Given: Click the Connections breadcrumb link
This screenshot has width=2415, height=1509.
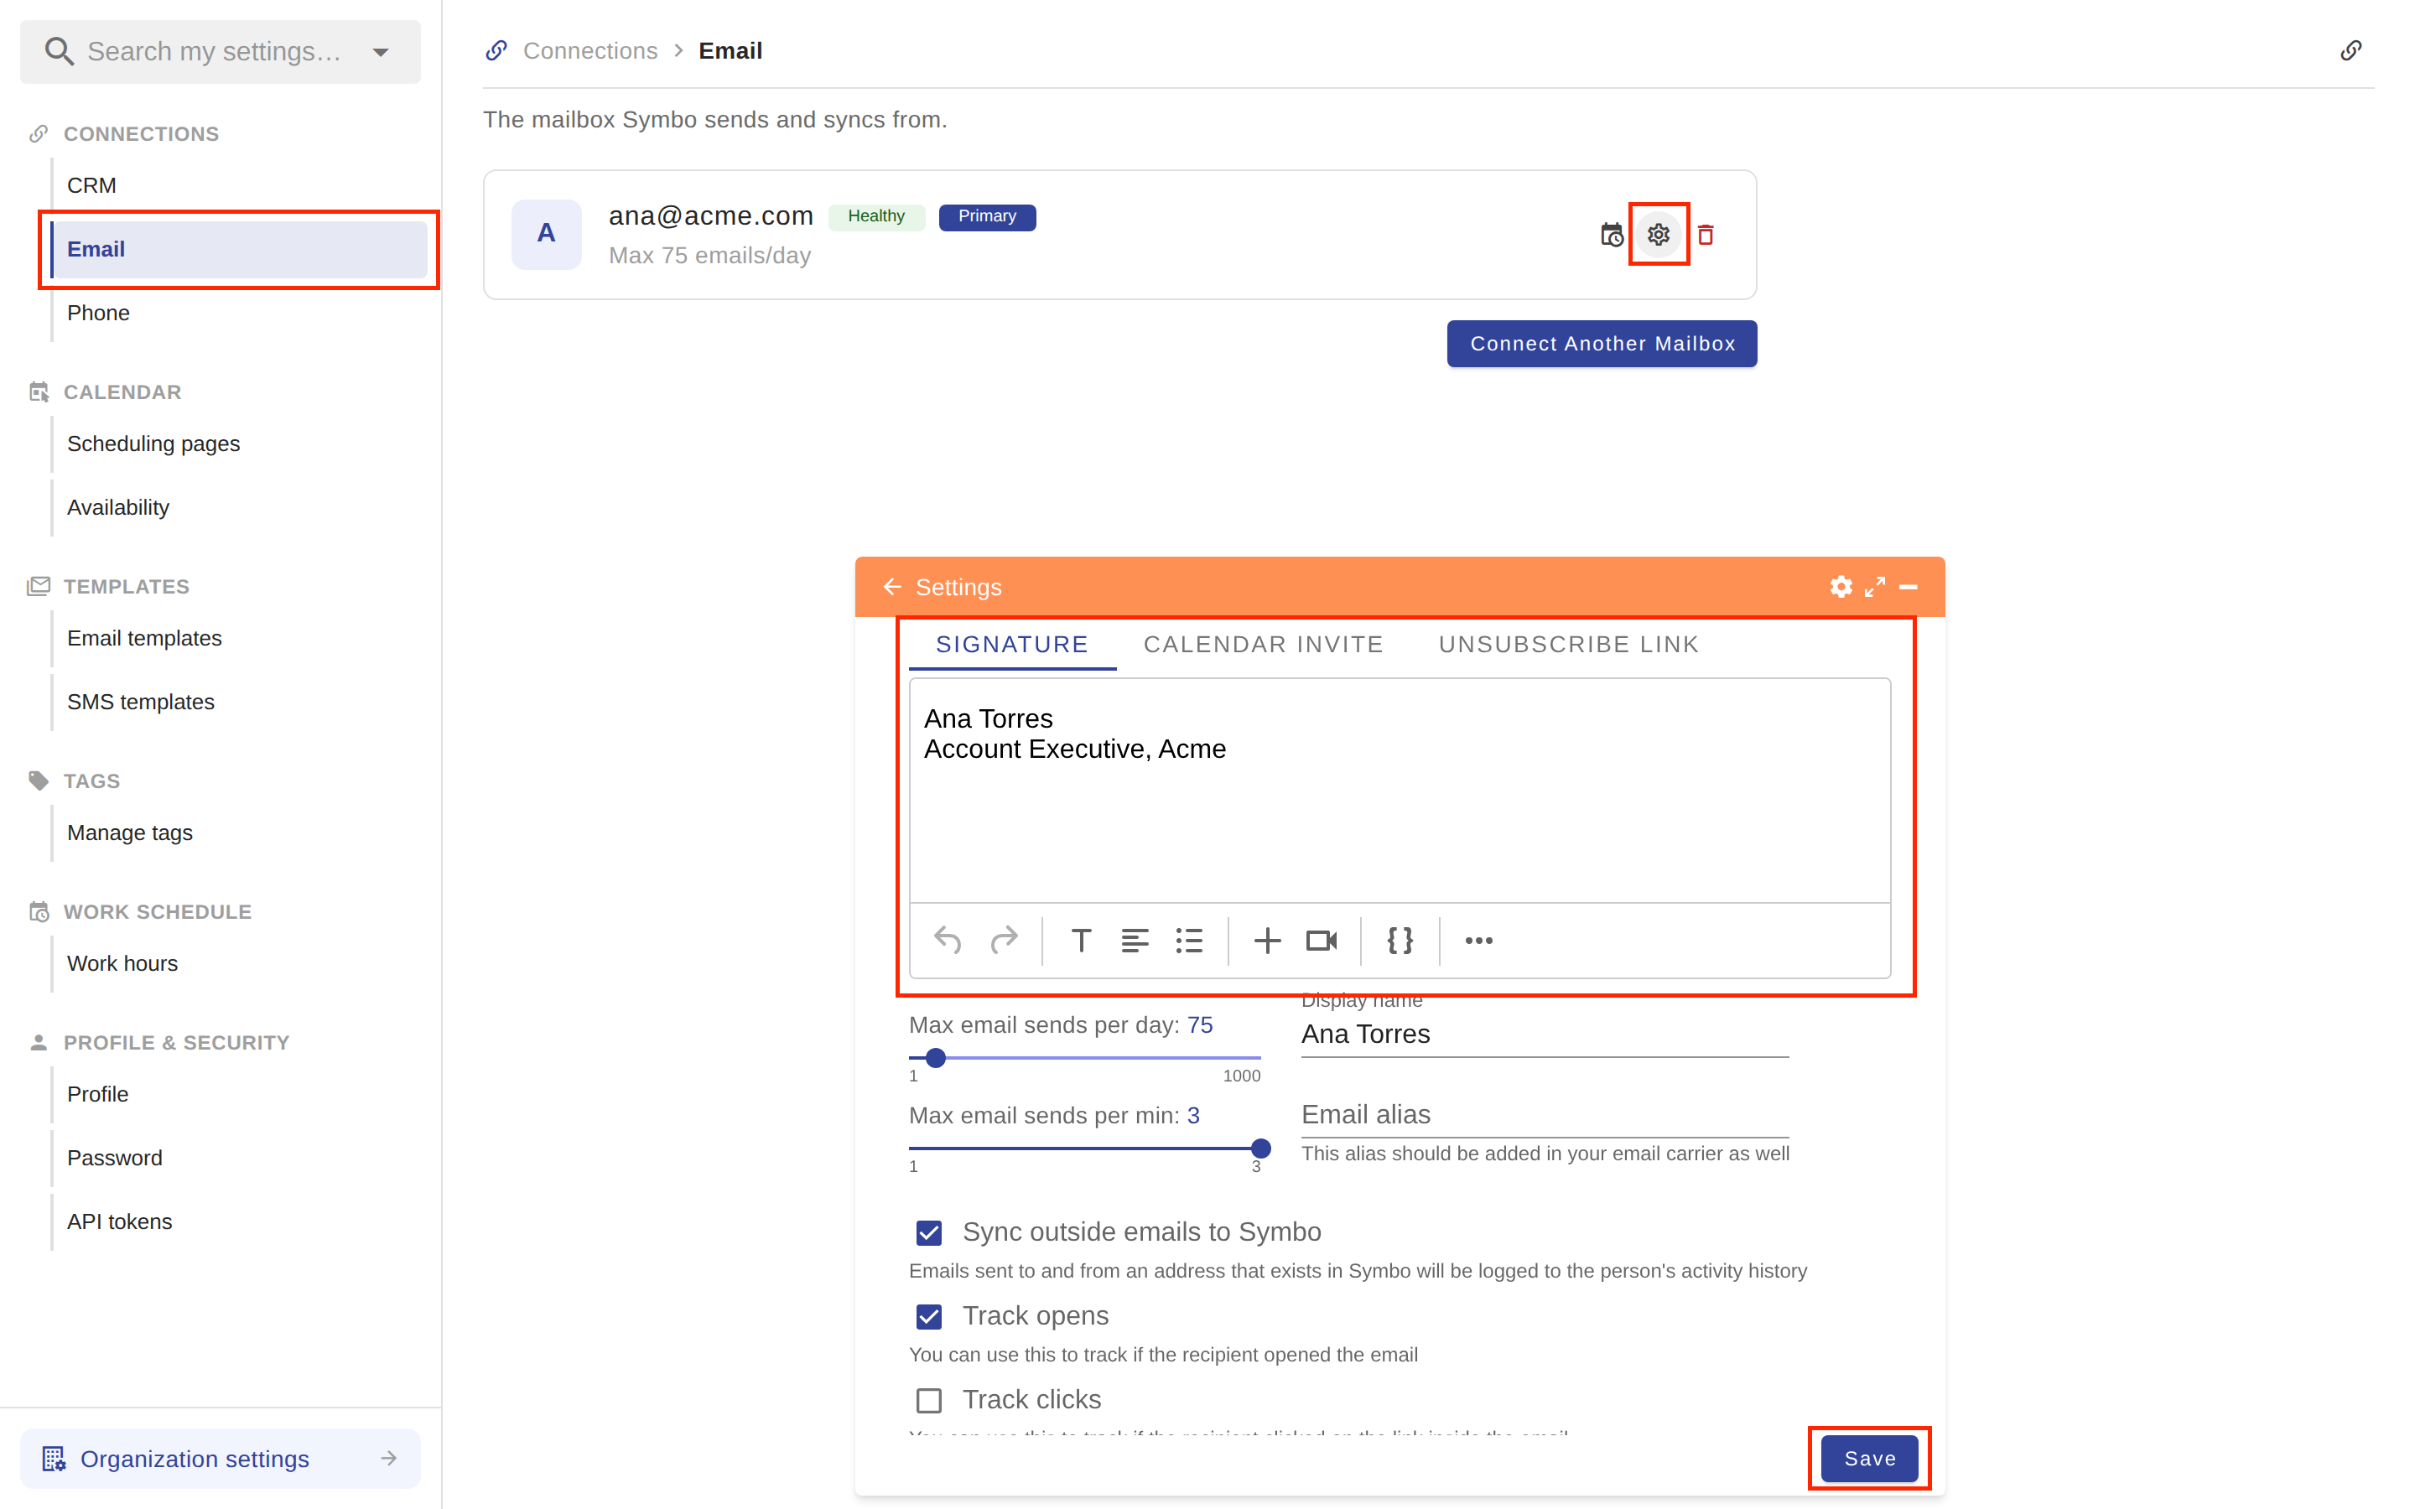Looking at the screenshot, I should pyautogui.click(x=589, y=51).
